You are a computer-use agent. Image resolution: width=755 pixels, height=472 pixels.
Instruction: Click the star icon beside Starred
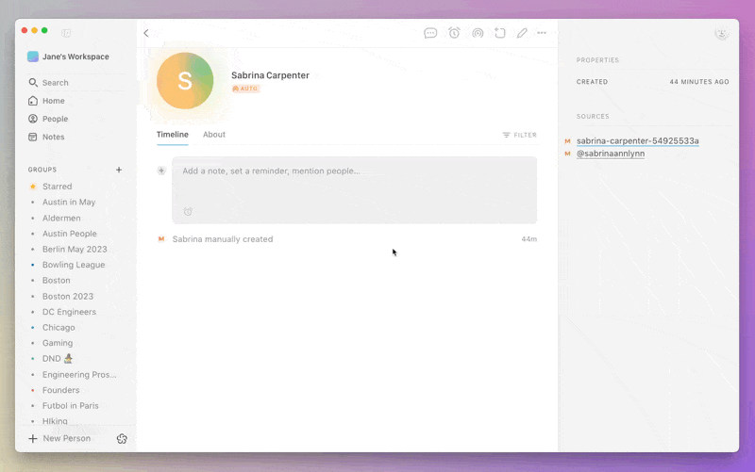click(33, 187)
